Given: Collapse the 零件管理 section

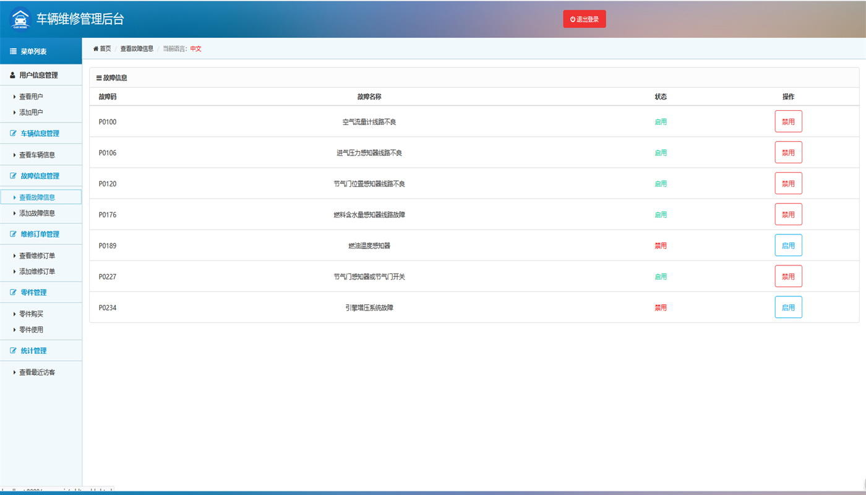Looking at the screenshot, I should pos(41,293).
